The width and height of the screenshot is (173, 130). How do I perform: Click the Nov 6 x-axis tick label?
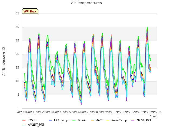(x=76, y=112)
